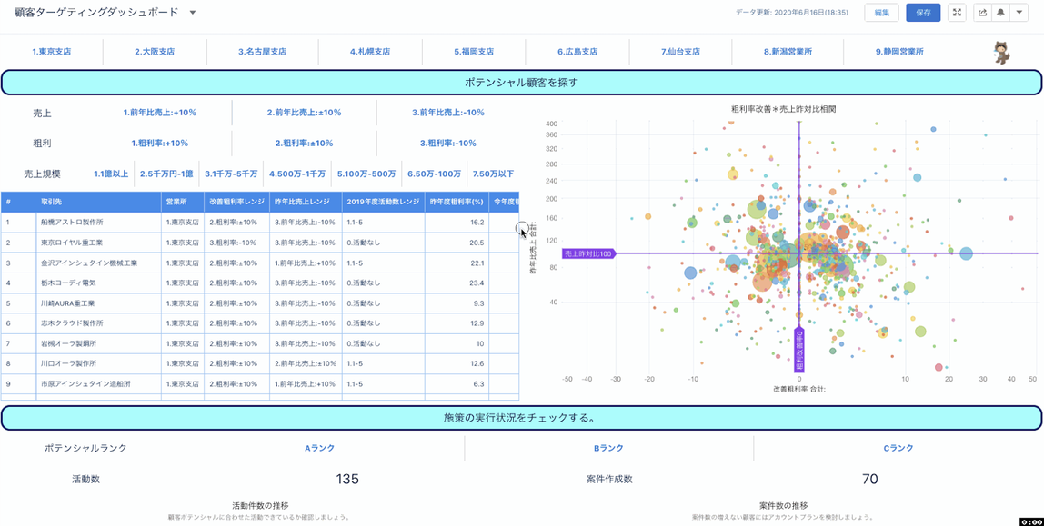Select the 3.名古屋支店 branch link
Viewport: 1044px width, 526px height.
(x=262, y=51)
